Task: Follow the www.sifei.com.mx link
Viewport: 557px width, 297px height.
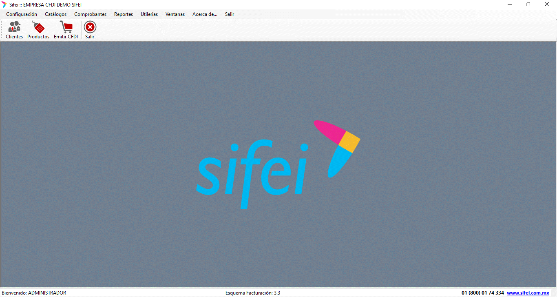Action: pos(528,293)
